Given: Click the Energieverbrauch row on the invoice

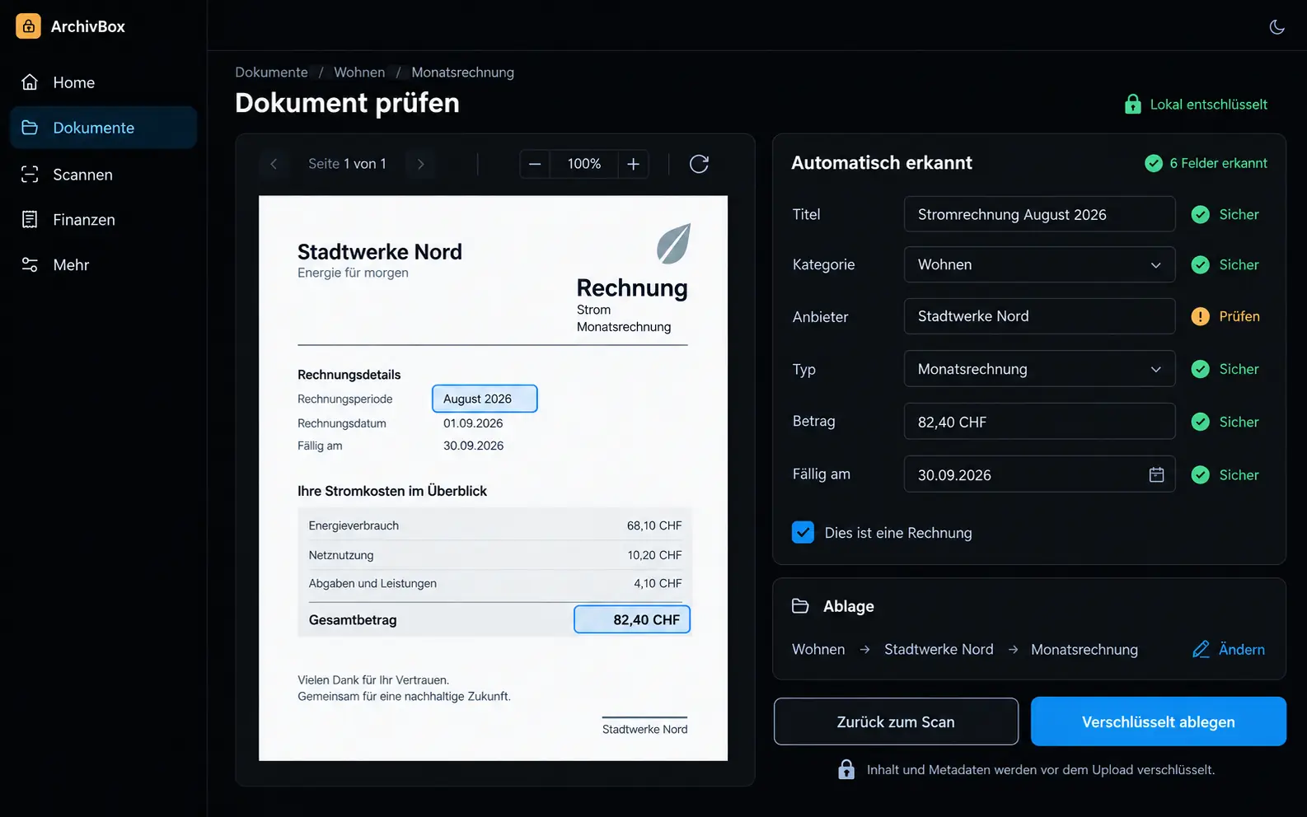Looking at the screenshot, I should click(494, 525).
